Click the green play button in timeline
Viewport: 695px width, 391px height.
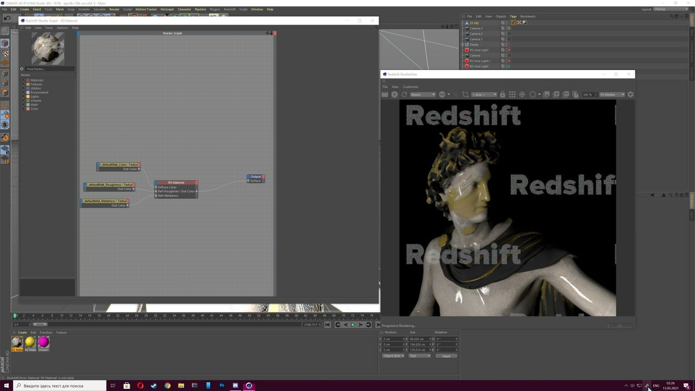tap(353, 325)
